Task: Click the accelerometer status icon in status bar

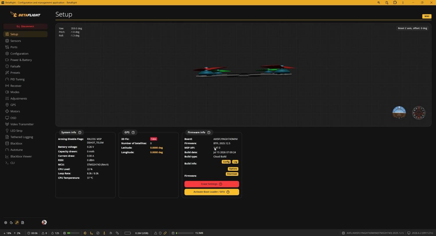Action: click(x=91, y=233)
